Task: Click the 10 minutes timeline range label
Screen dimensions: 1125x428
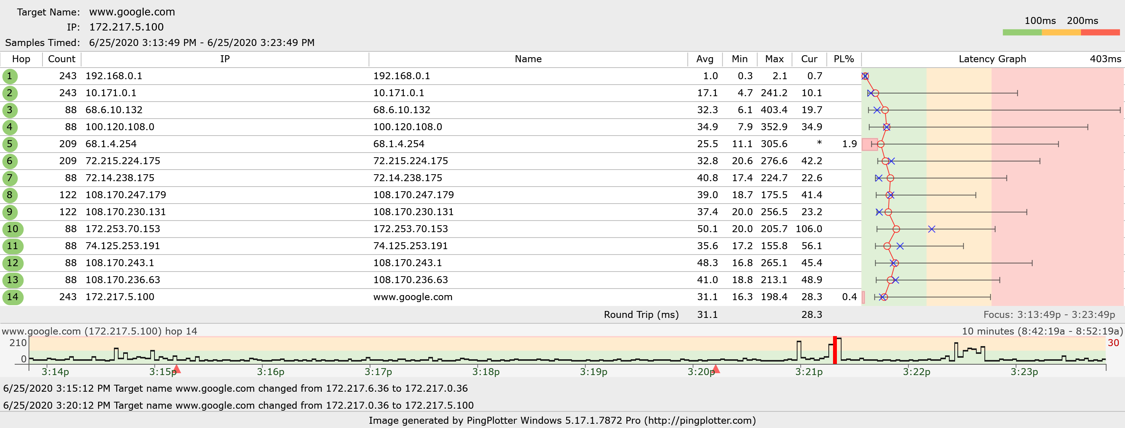Action: [1042, 331]
